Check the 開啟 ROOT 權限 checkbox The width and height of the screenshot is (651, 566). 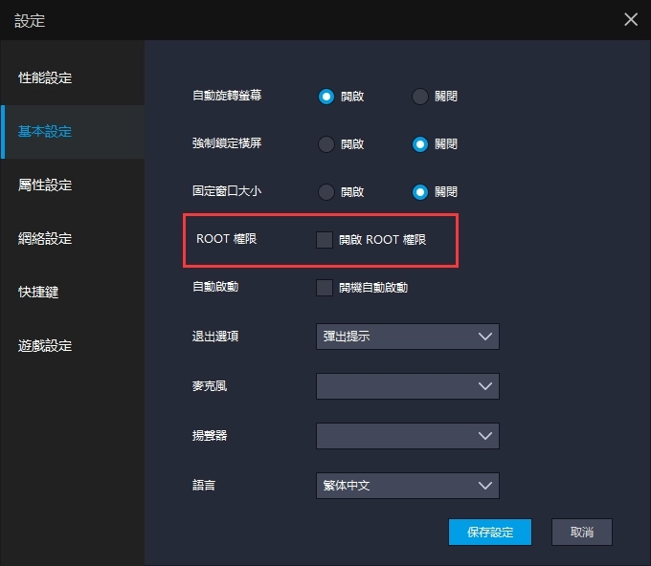coord(325,240)
